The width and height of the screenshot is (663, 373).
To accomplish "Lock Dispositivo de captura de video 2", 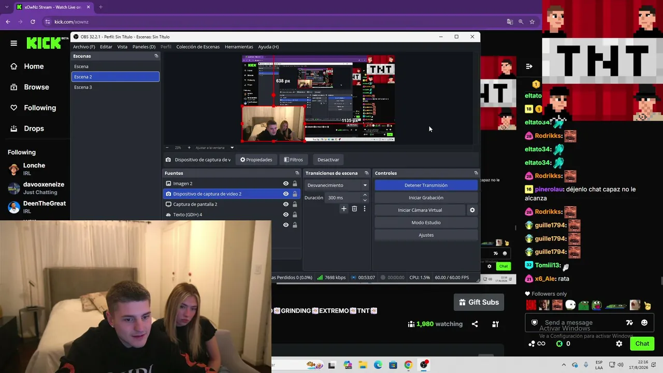I will 295,194.
